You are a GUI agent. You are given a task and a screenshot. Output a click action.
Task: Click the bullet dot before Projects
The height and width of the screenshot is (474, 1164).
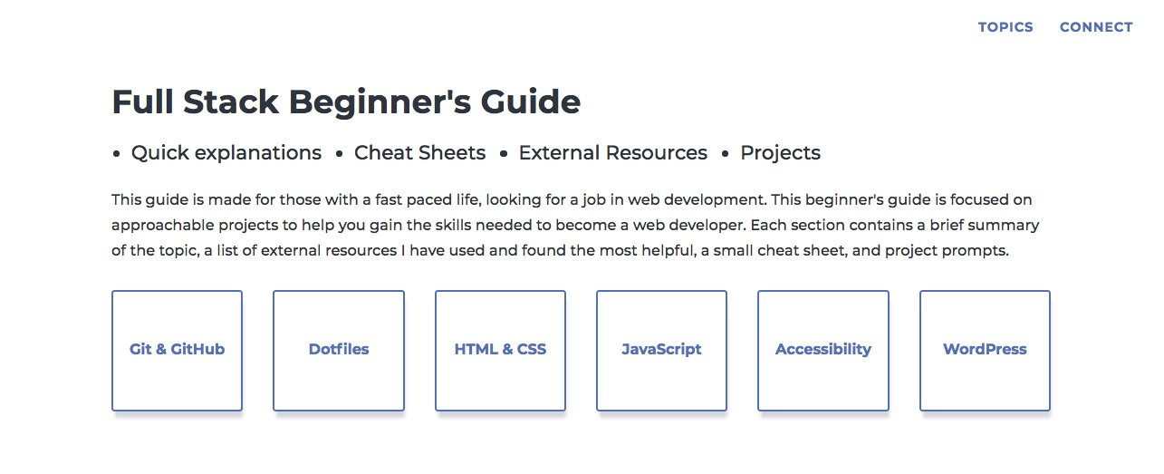tap(725, 154)
